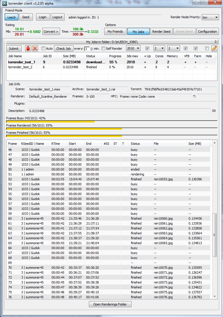Viewport: 223px width, 317px height.
Task: Open the My Jobs tab
Action: click(x=138, y=32)
